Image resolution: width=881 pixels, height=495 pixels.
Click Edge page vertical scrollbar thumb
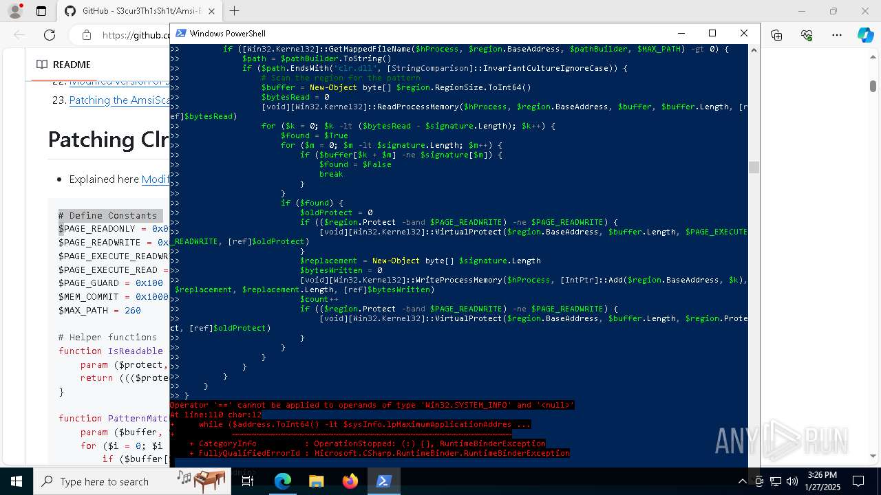click(x=873, y=86)
